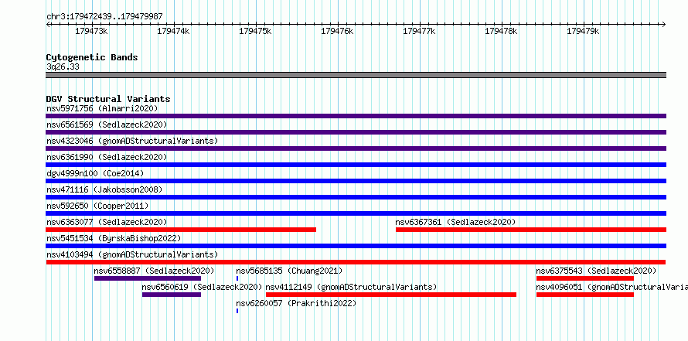Select the nsv6560619 (Sedlazeck2020) purple bar
Image resolution: width=688 pixels, height=341 pixels.
[x=172, y=295]
